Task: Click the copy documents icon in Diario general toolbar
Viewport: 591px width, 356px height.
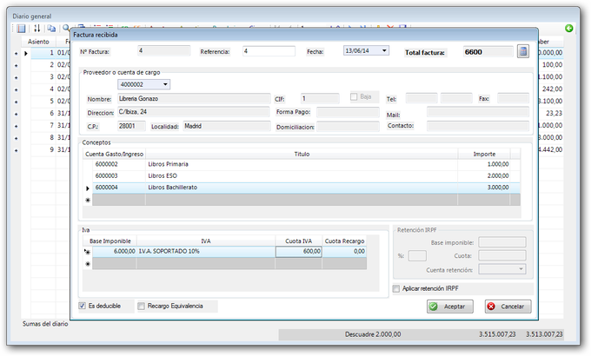Action: [51, 29]
